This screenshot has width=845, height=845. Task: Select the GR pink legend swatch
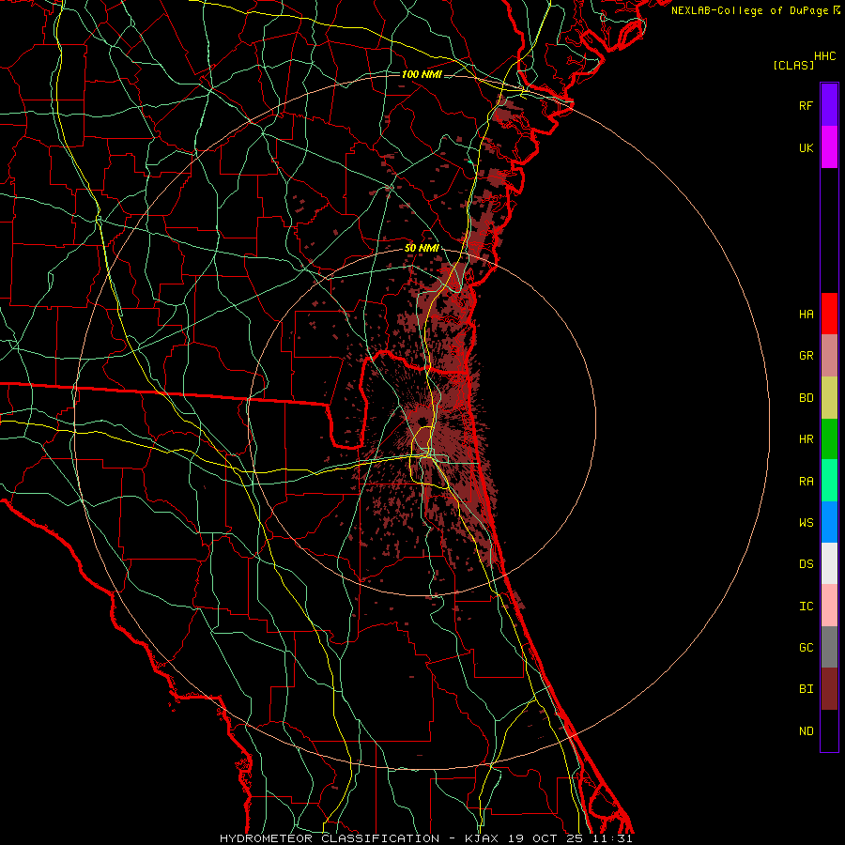point(829,356)
